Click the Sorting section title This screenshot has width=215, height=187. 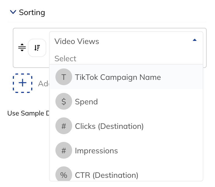[32, 13]
